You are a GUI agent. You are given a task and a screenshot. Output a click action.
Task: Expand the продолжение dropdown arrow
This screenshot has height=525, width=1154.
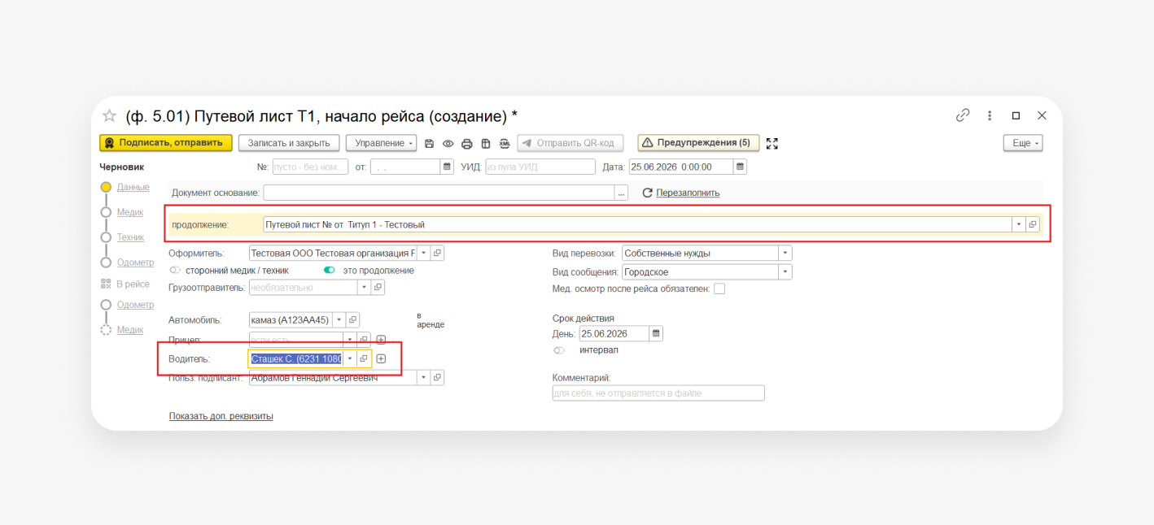pos(1018,224)
